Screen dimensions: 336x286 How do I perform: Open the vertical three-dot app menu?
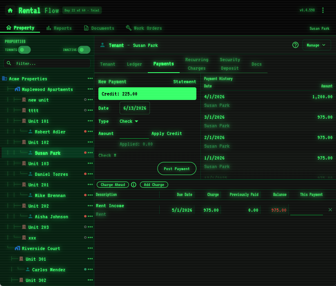point(323,10)
